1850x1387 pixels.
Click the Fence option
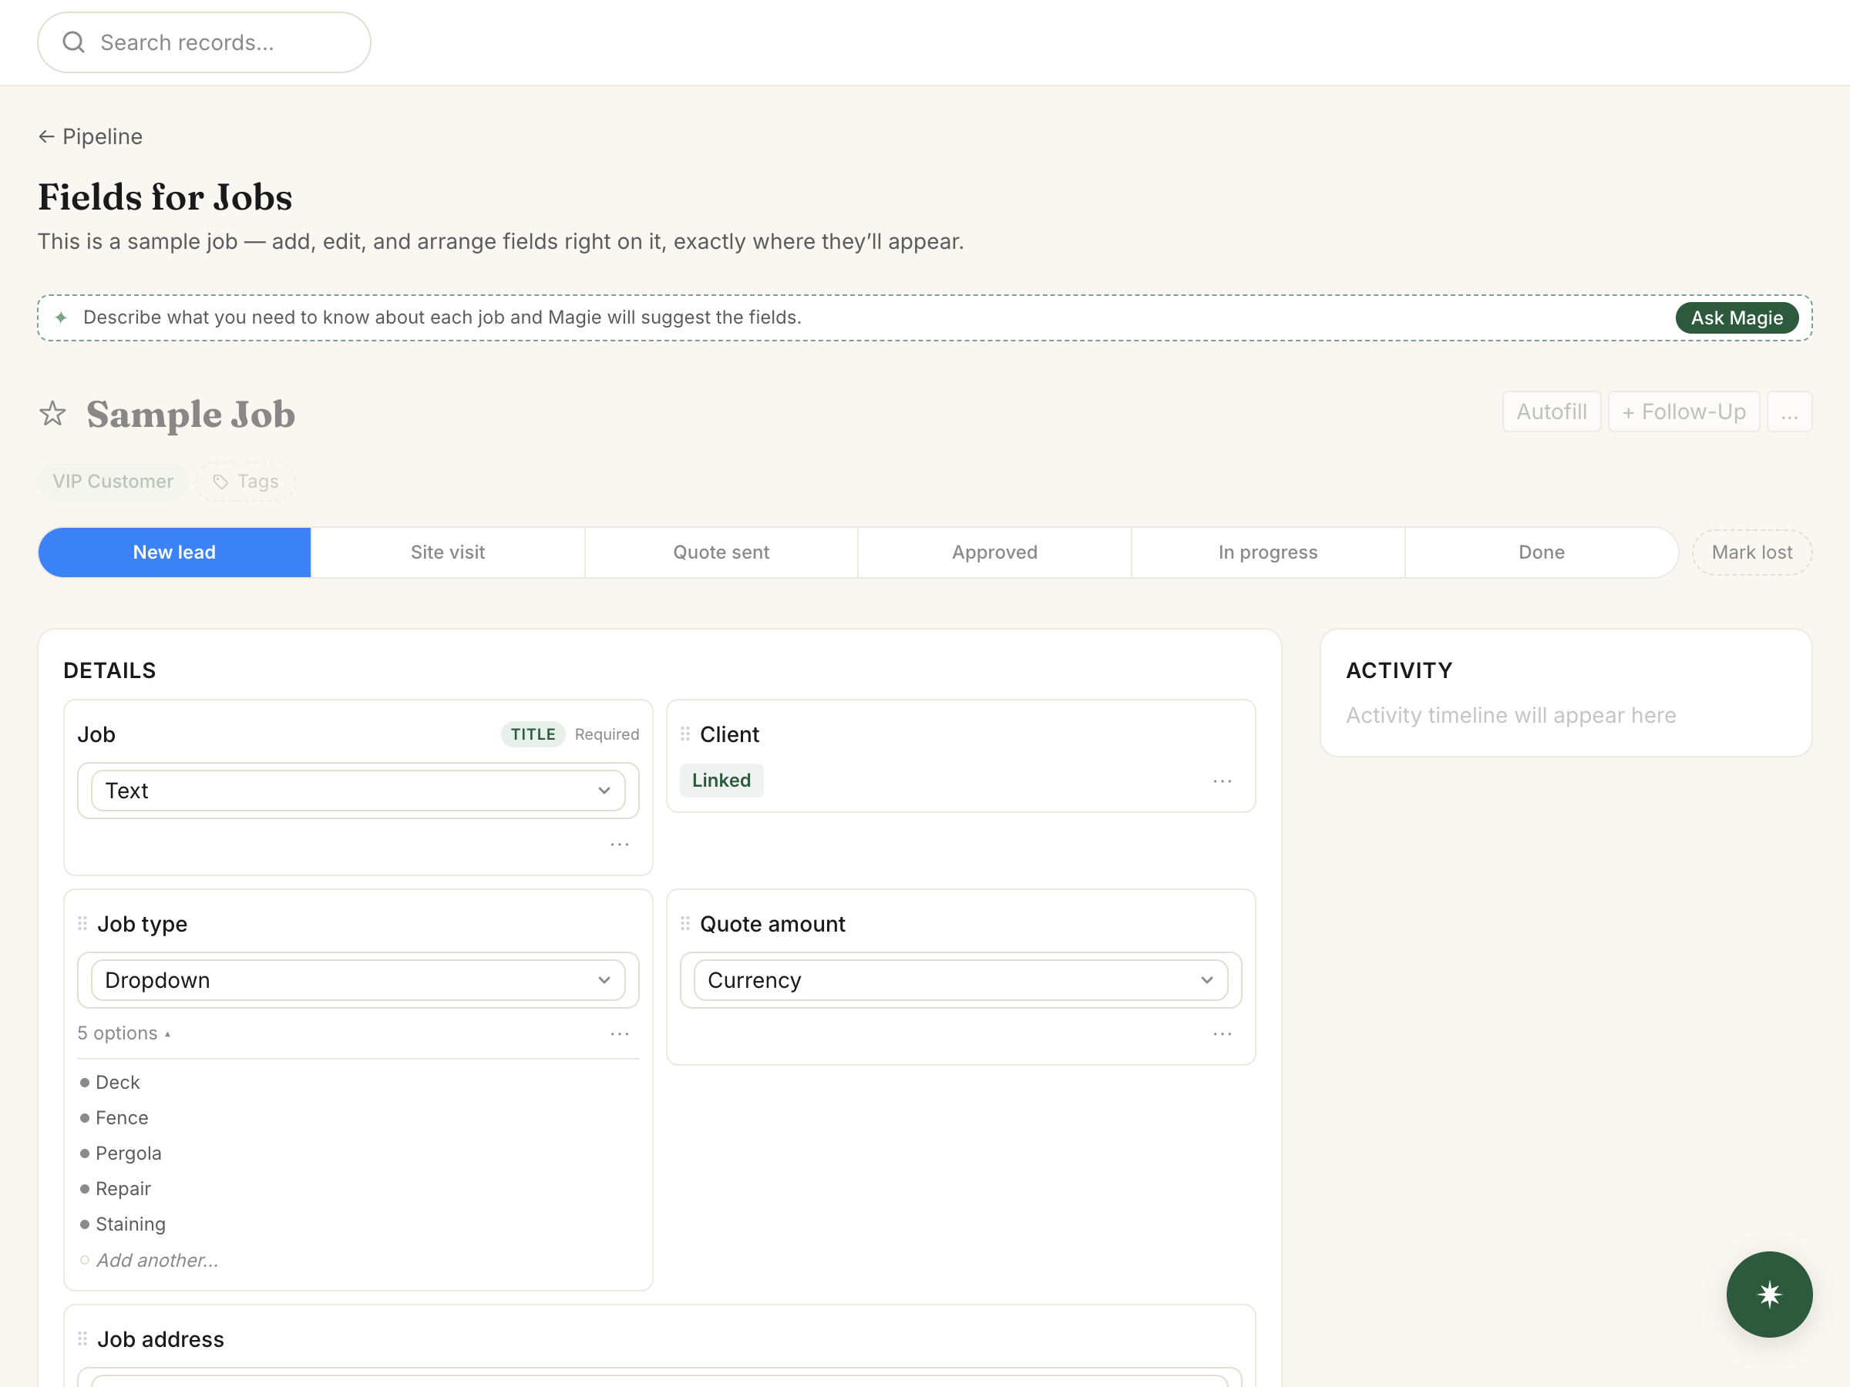(121, 1118)
